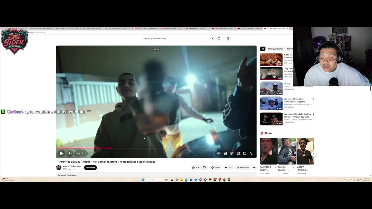Select 'From your search' filter chip

pos(275,49)
